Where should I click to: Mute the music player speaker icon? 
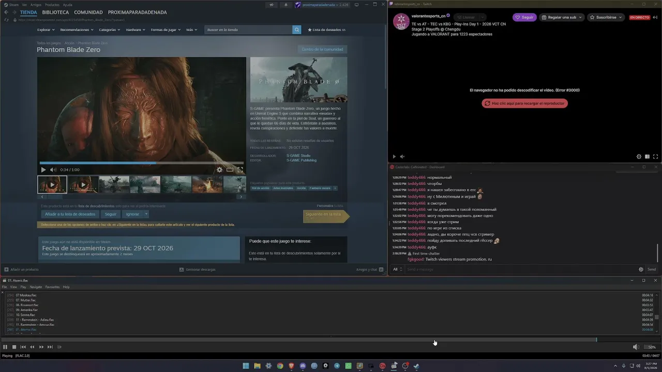636,347
